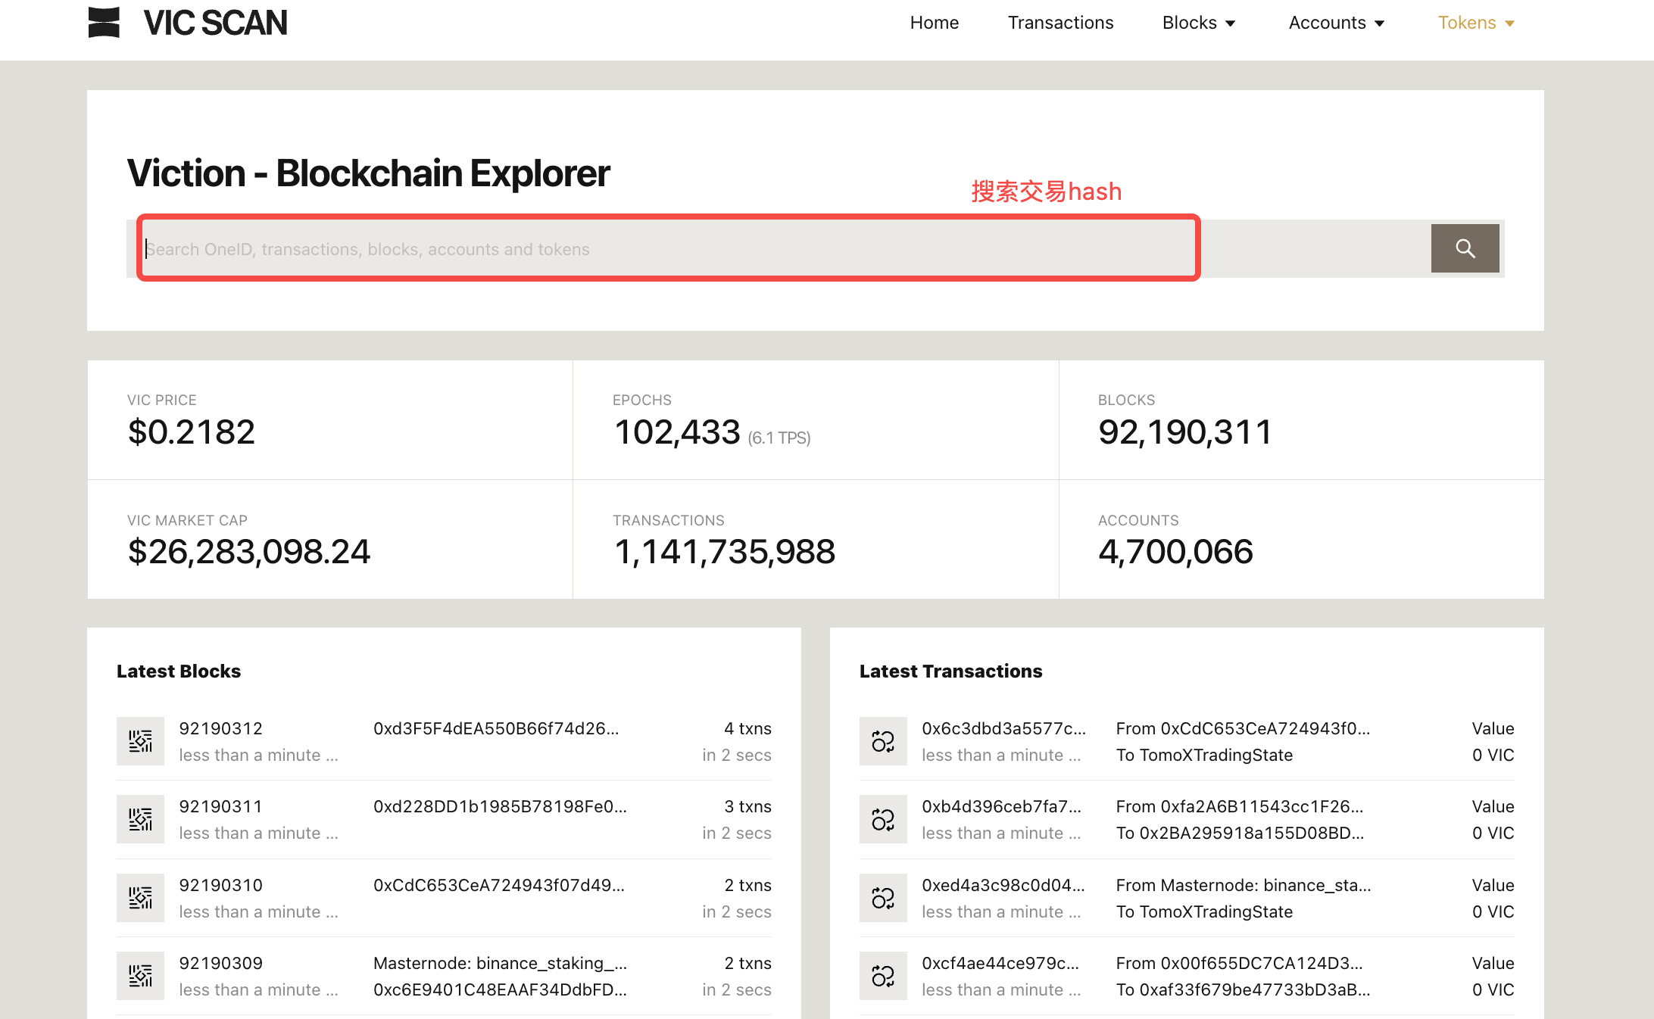Image resolution: width=1654 pixels, height=1019 pixels.
Task: Click block icon for block 92190311
Action: [x=140, y=819]
